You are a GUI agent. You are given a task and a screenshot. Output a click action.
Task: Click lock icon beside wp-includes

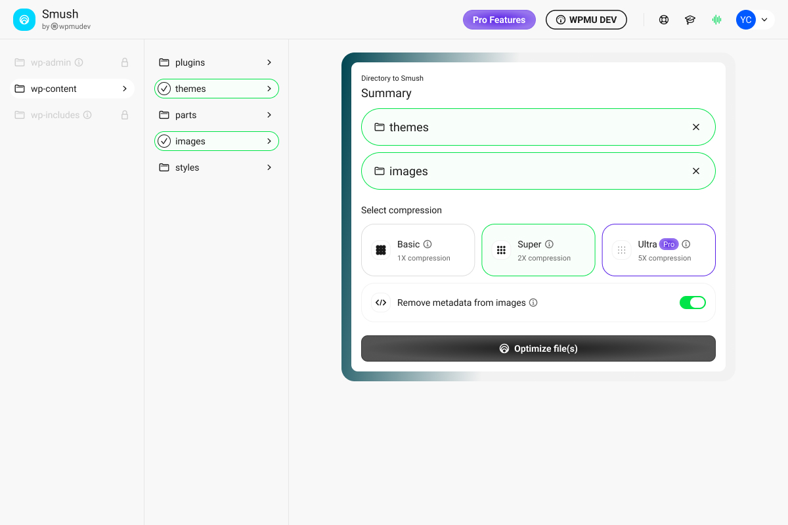point(124,115)
